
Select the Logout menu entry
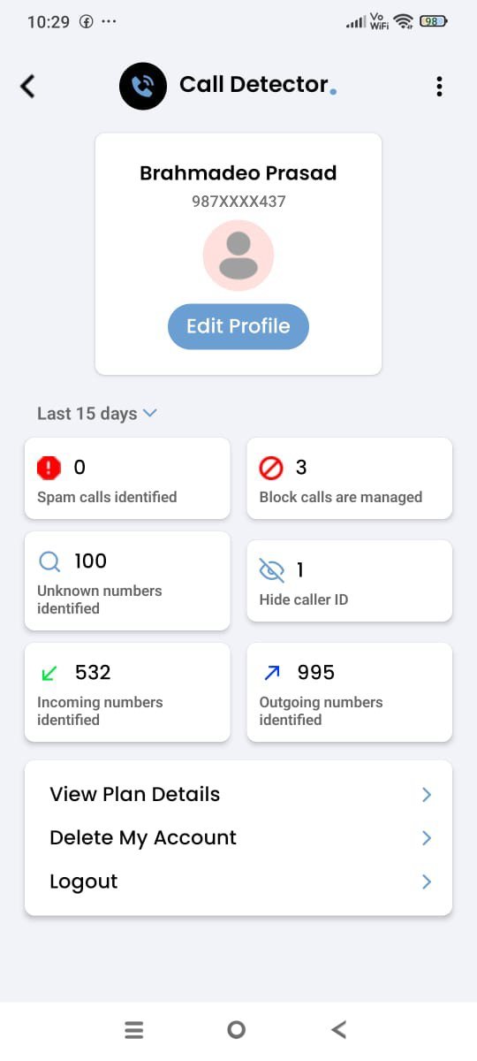[x=238, y=882]
